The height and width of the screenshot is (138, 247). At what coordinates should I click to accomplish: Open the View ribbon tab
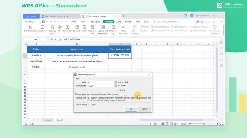click(x=137, y=21)
